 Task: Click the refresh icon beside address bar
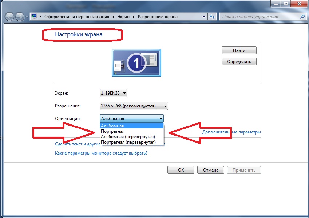click(213, 17)
